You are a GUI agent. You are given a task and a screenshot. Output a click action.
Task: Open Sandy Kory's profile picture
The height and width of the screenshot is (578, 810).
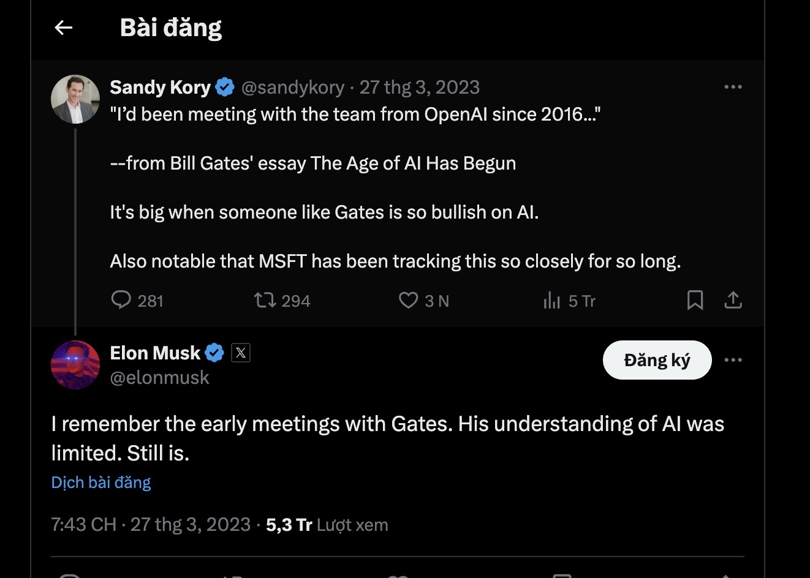coord(75,98)
